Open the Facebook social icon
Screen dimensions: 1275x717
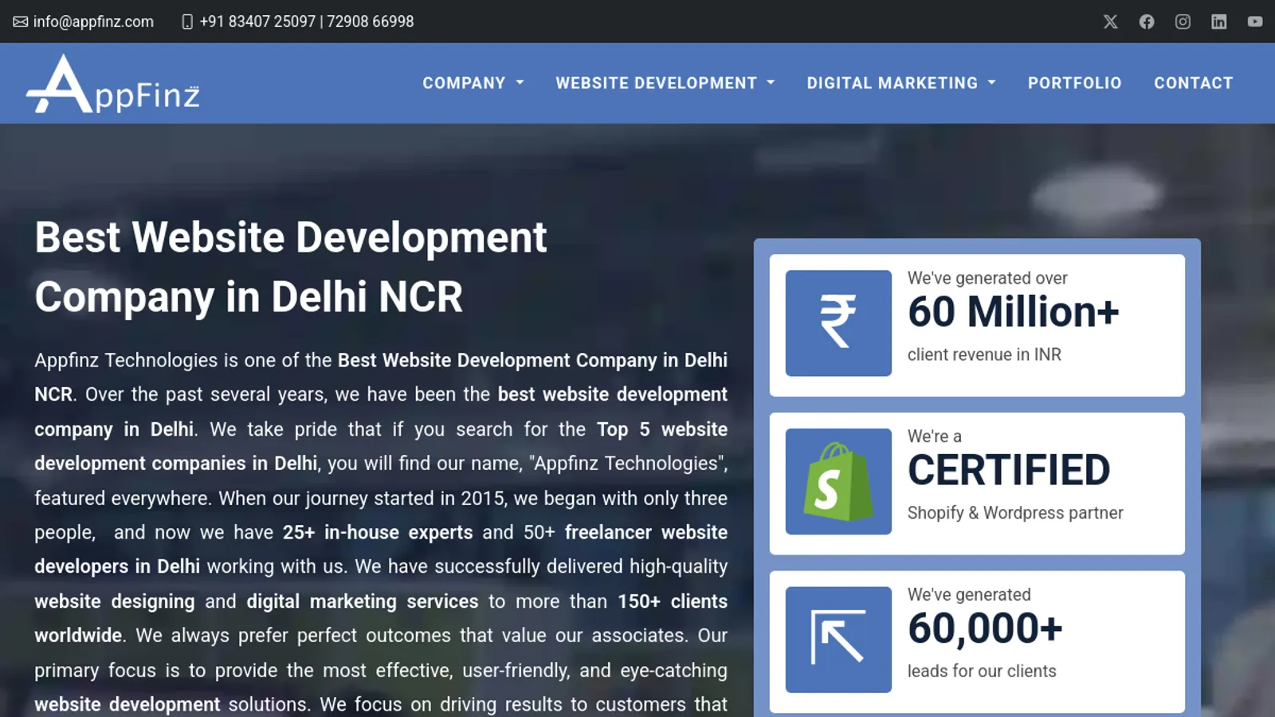(x=1147, y=22)
